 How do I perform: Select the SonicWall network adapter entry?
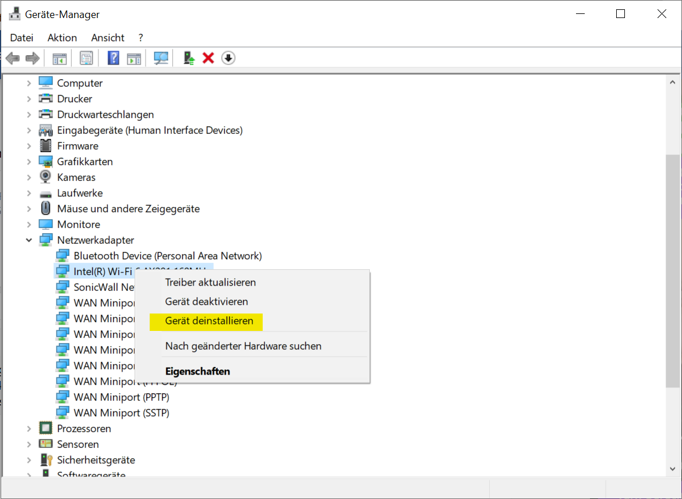tap(104, 287)
